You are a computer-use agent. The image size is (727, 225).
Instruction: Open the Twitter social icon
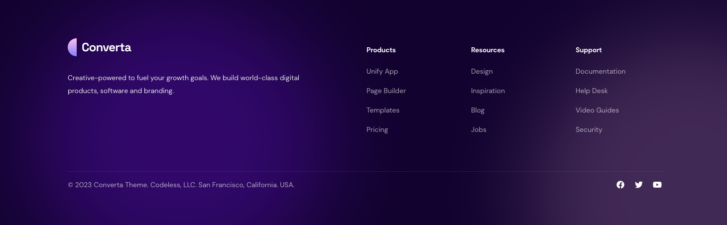(x=639, y=185)
